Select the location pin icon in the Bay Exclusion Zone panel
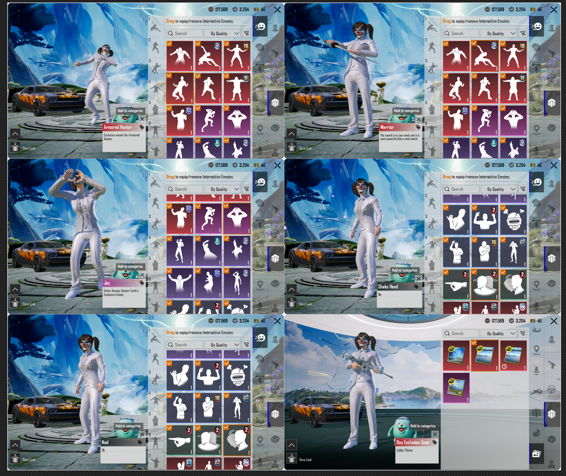Image resolution: width=566 pixels, height=476 pixels. click(x=537, y=350)
